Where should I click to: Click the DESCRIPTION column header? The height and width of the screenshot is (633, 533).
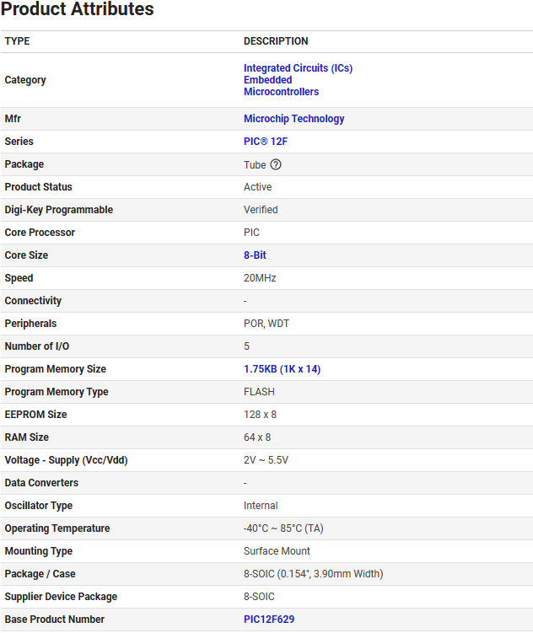click(x=276, y=41)
